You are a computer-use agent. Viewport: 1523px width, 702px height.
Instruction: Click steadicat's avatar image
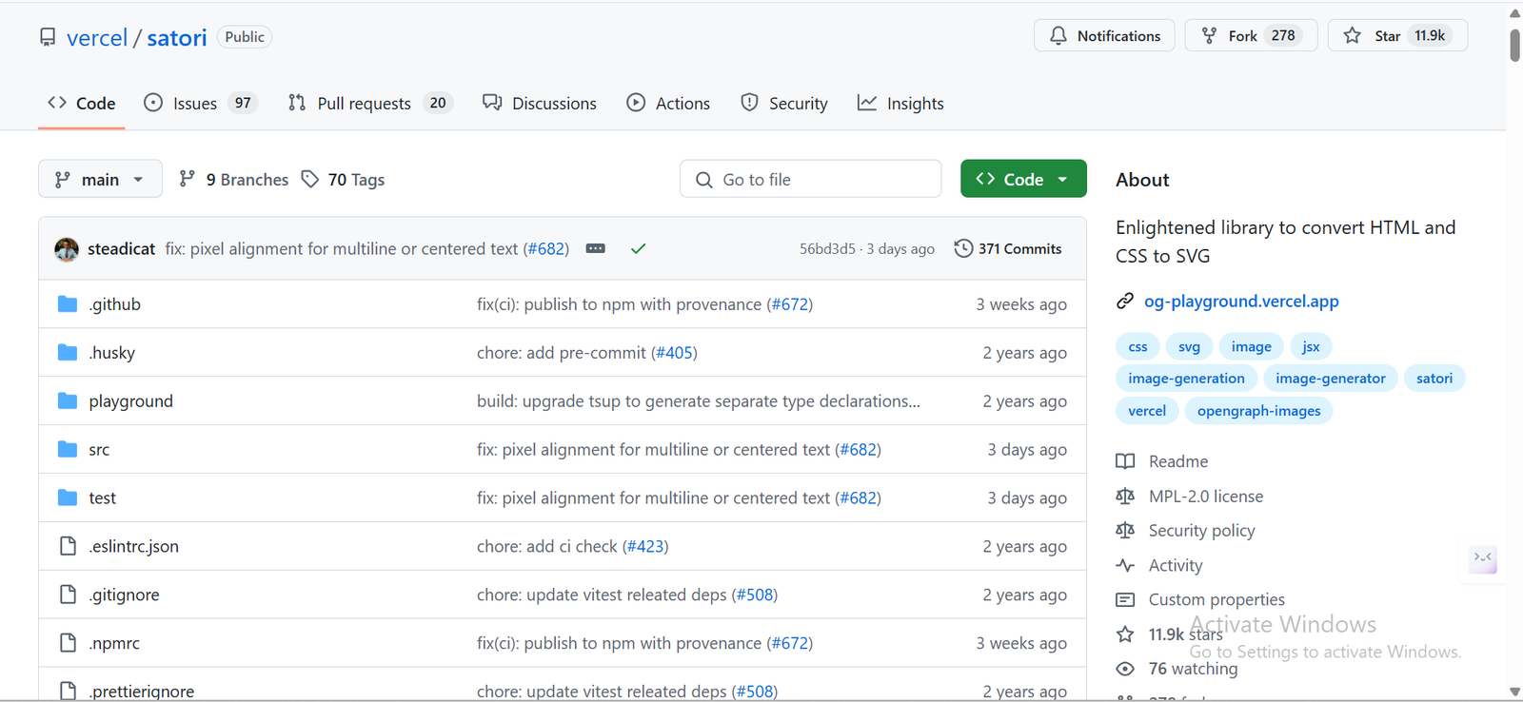[67, 249]
